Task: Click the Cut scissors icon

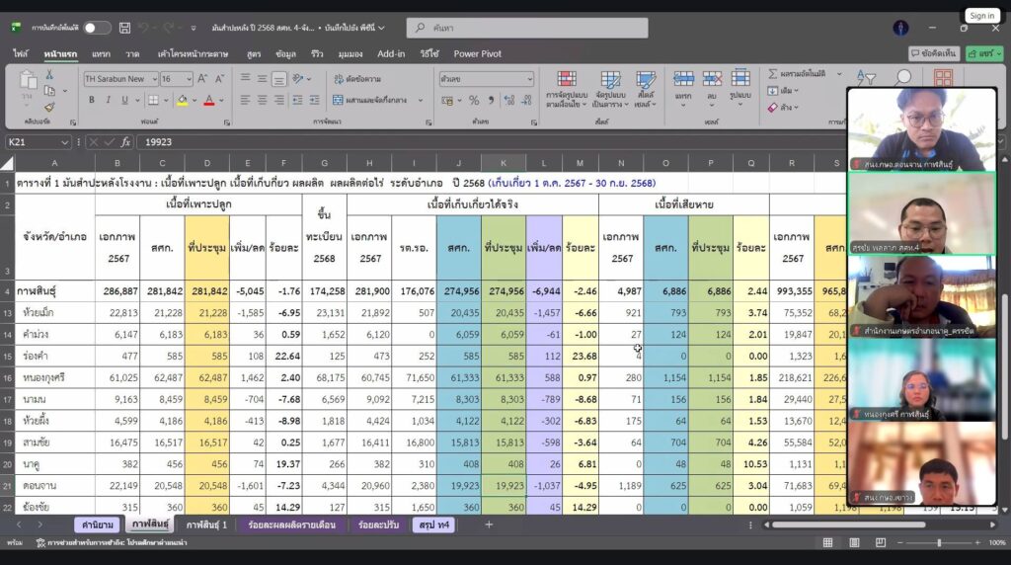Action: coord(49,76)
